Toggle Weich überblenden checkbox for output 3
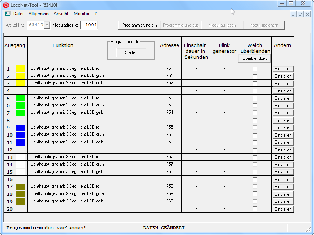314x235 pixels. [x=255, y=83]
